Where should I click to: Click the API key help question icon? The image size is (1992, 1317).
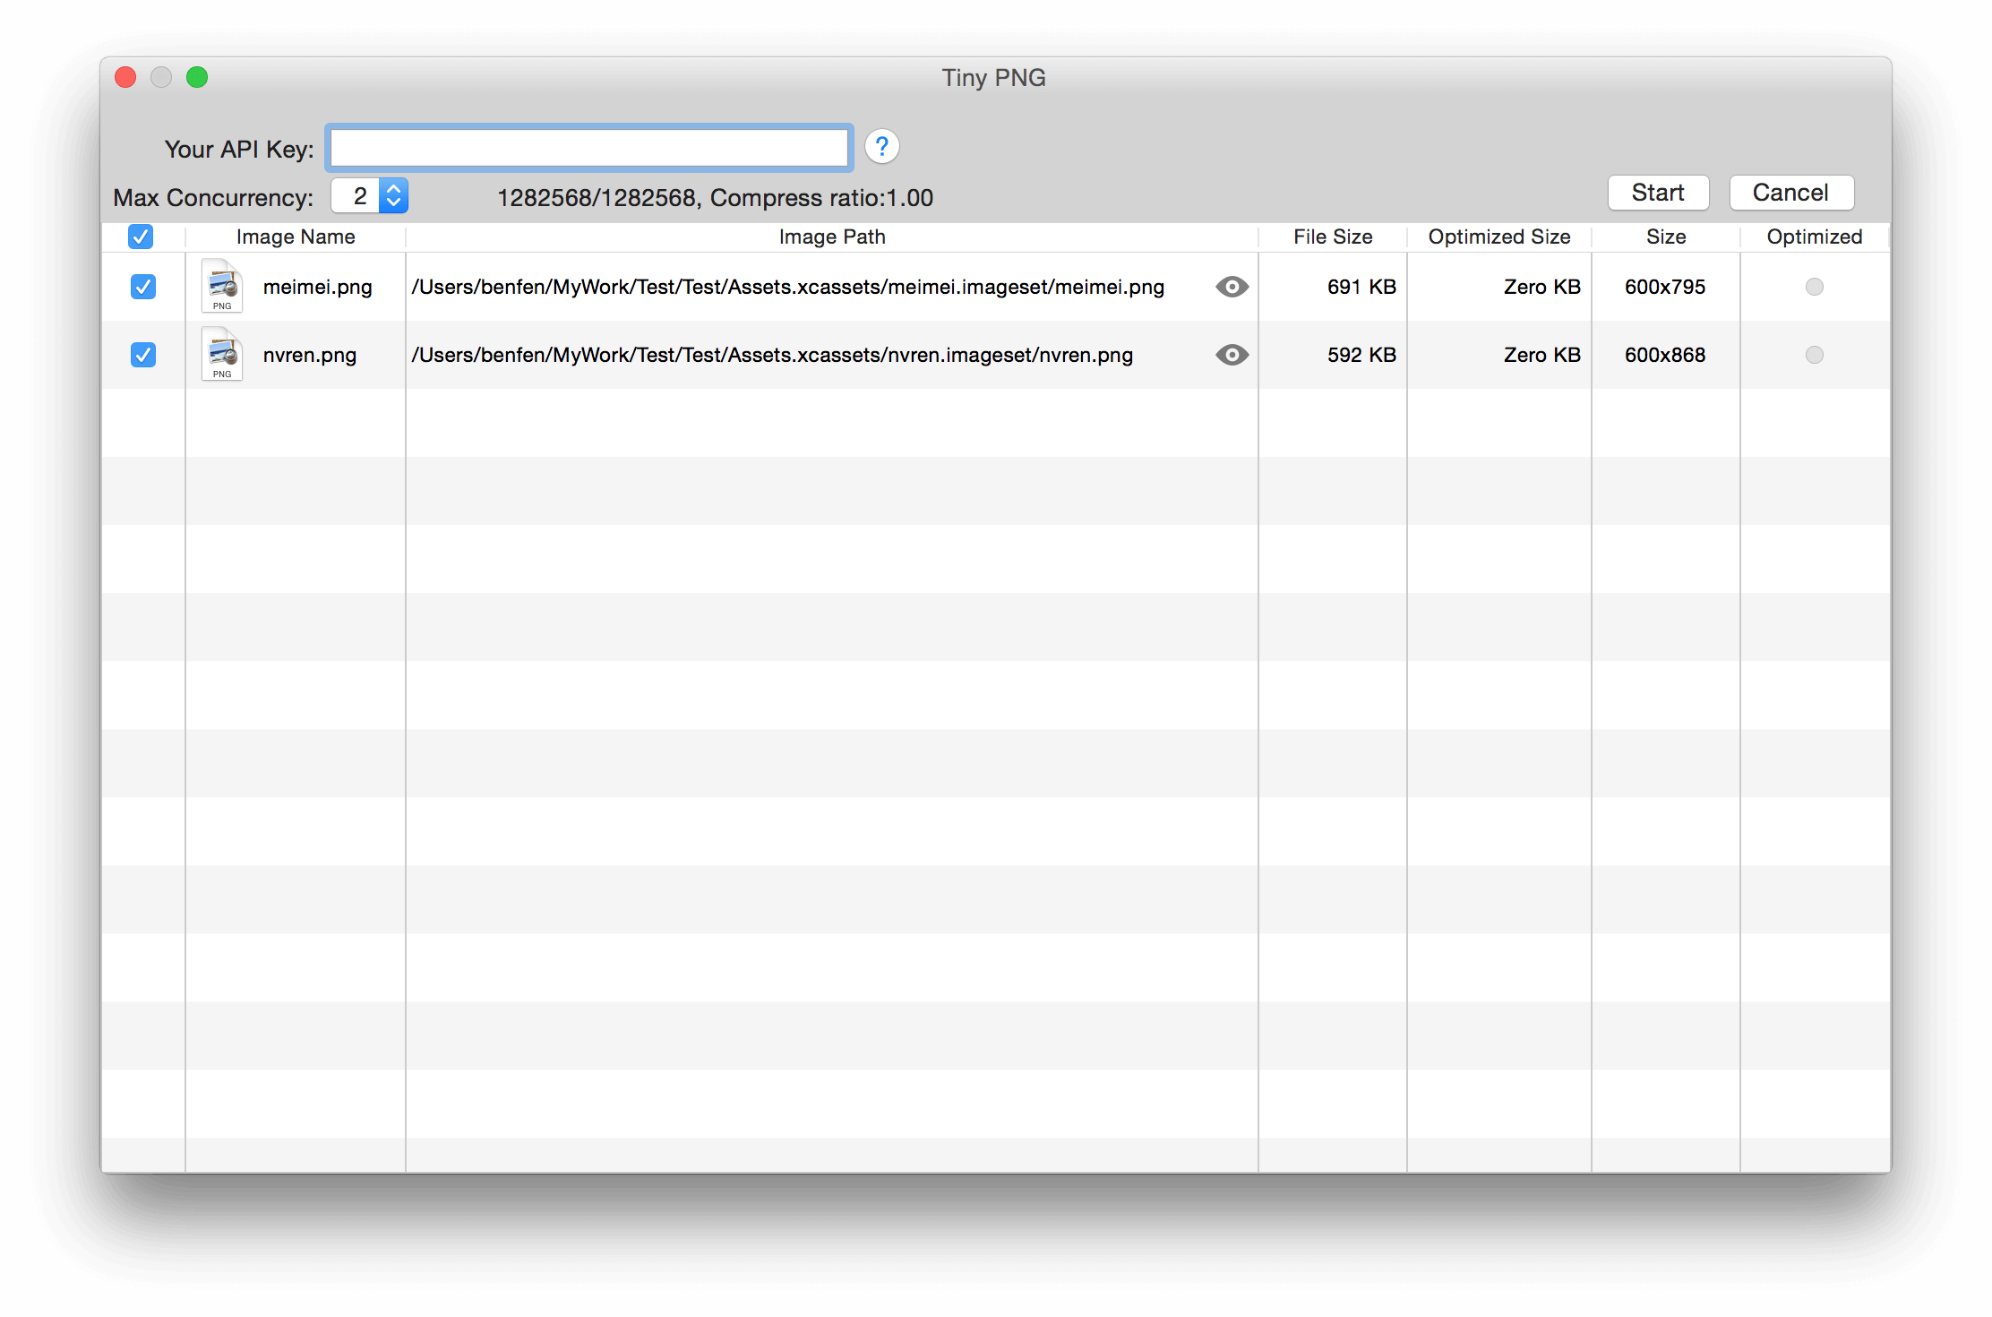881,147
